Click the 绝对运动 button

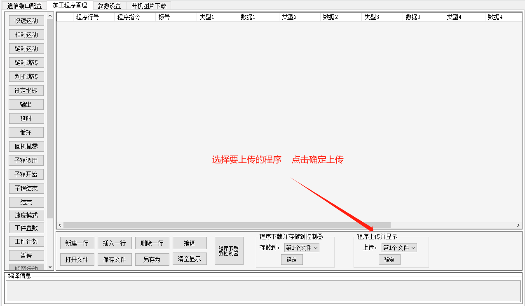pyautogui.click(x=26, y=49)
